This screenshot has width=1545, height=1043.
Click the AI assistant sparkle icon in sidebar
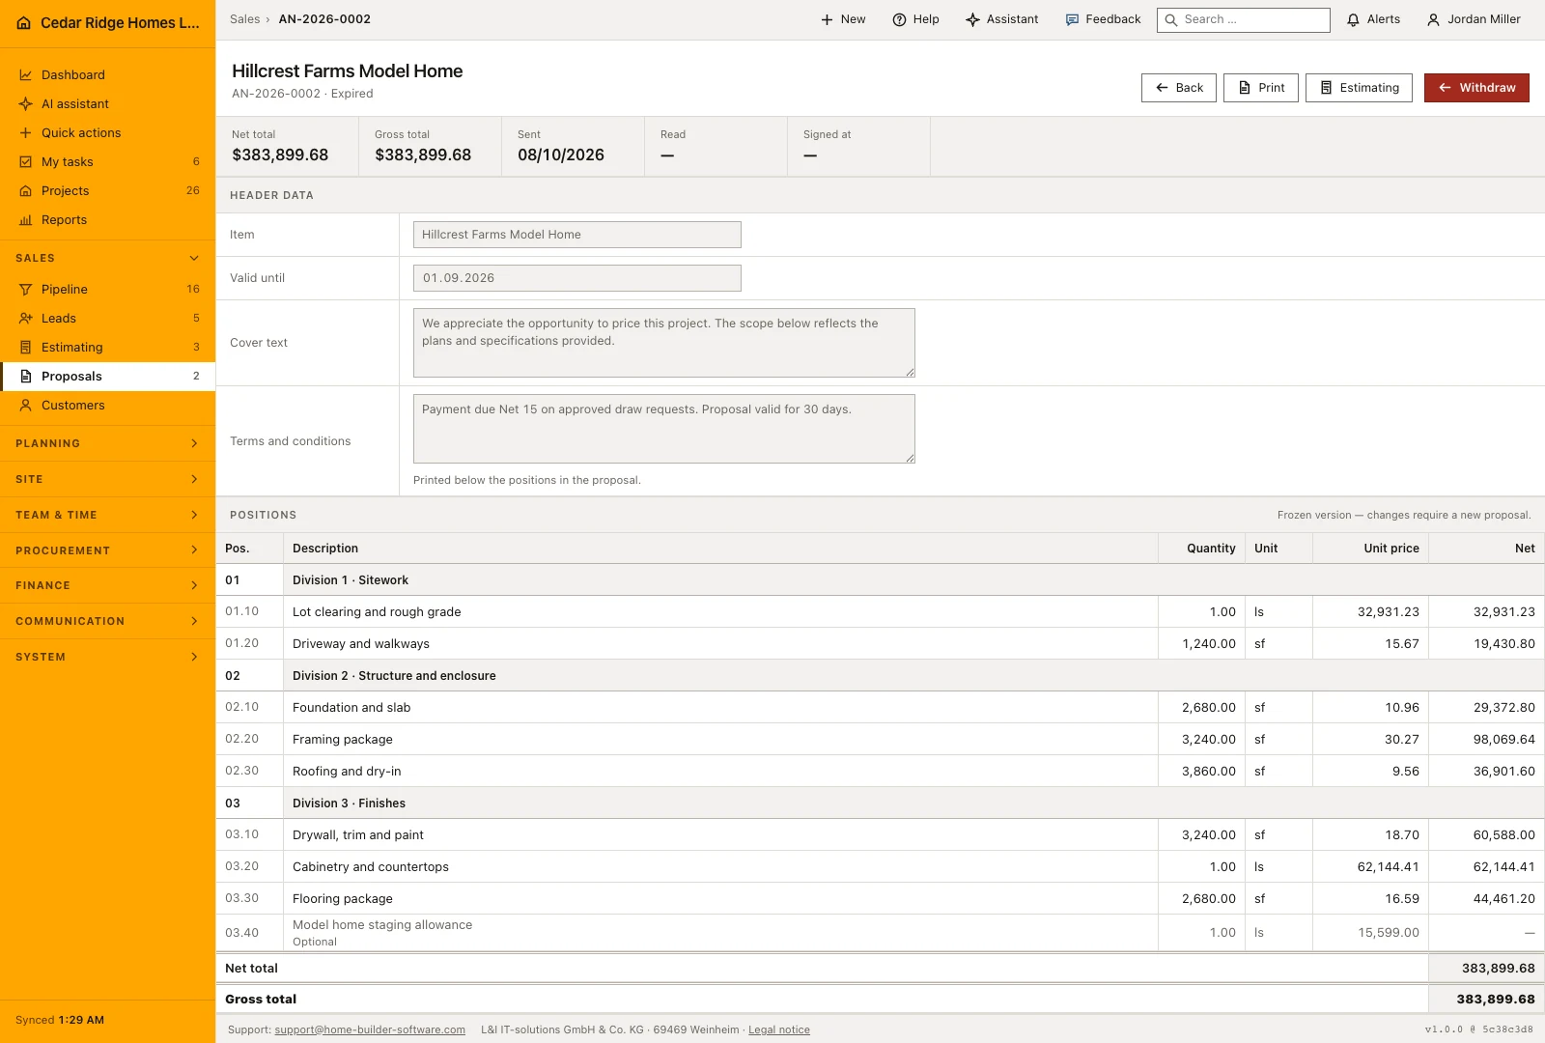(x=26, y=104)
